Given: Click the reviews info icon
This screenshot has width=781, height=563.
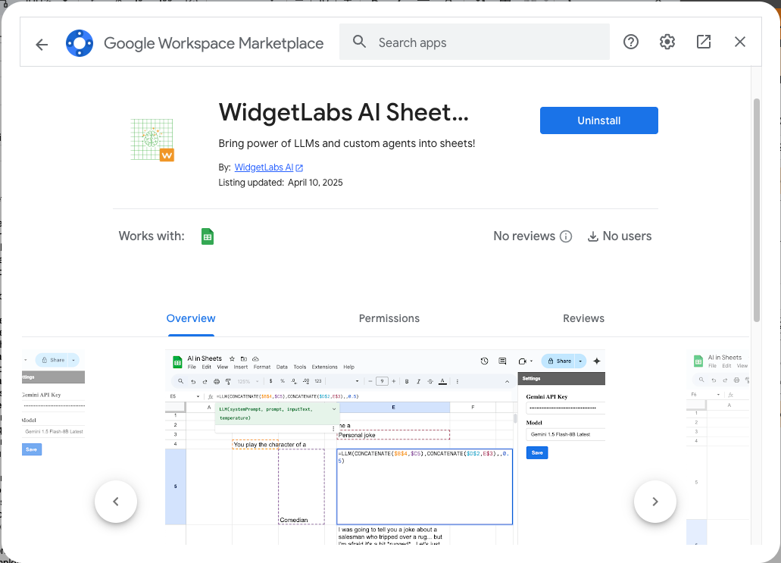Looking at the screenshot, I should pyautogui.click(x=566, y=236).
